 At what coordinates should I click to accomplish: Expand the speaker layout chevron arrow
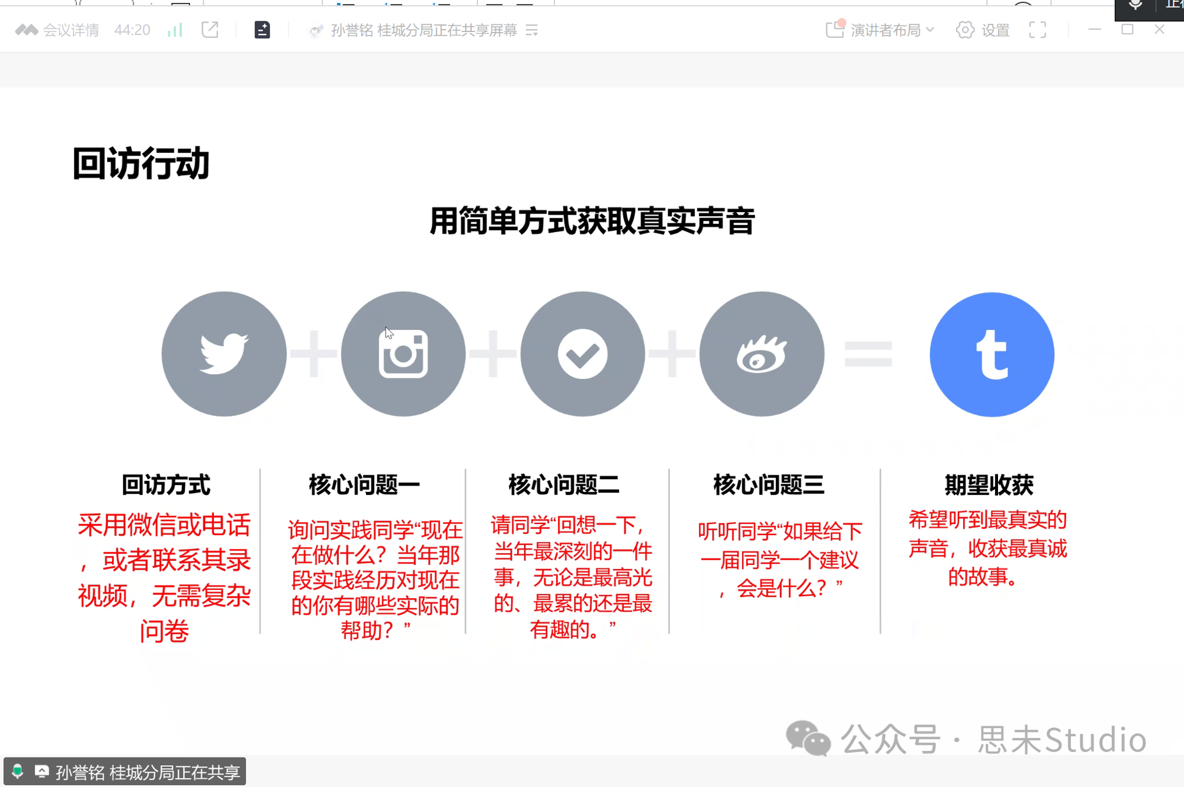tap(930, 30)
